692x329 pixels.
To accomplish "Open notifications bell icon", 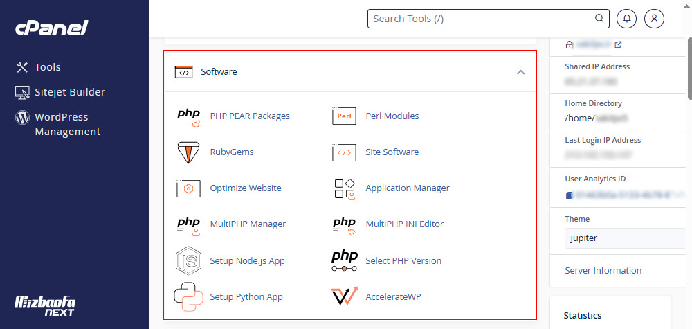I will point(627,19).
